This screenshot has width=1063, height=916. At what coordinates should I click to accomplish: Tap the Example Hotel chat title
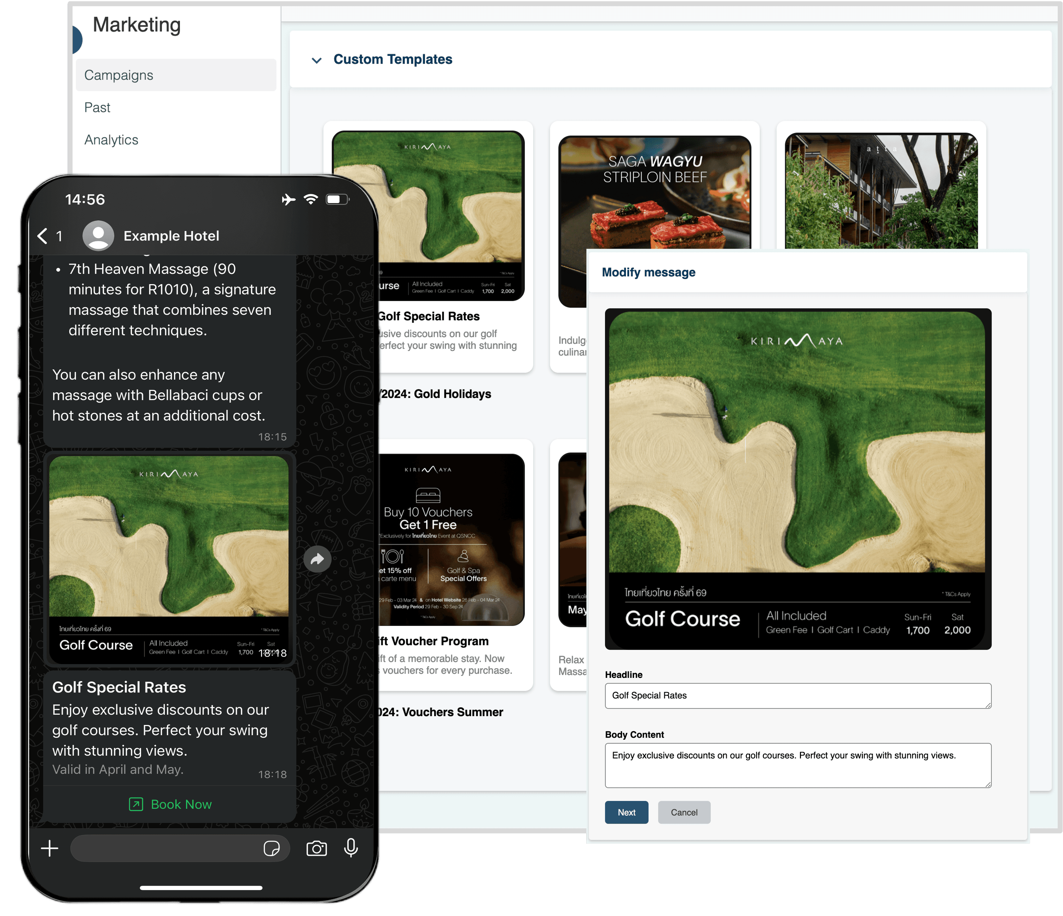172,236
